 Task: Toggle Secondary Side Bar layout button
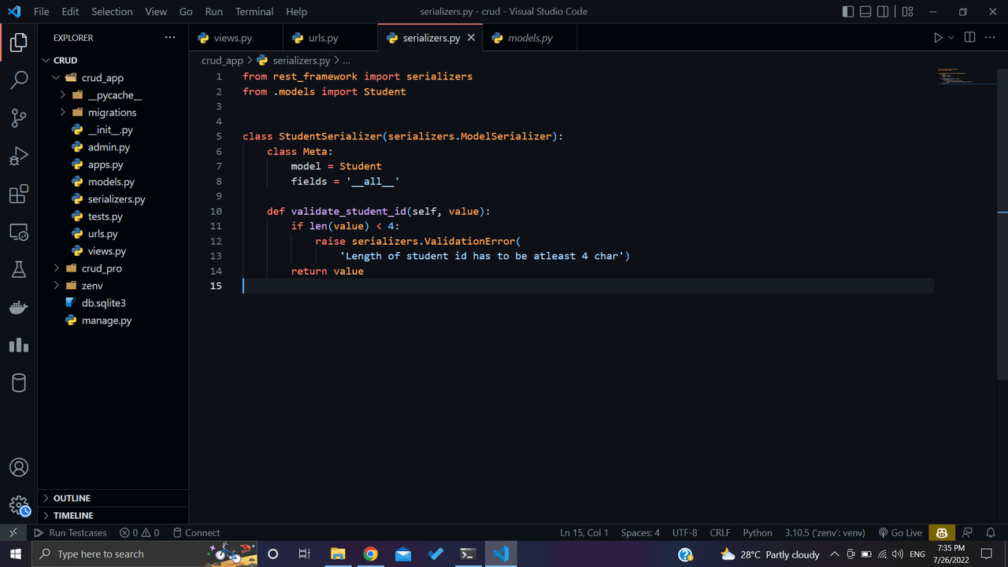(883, 12)
